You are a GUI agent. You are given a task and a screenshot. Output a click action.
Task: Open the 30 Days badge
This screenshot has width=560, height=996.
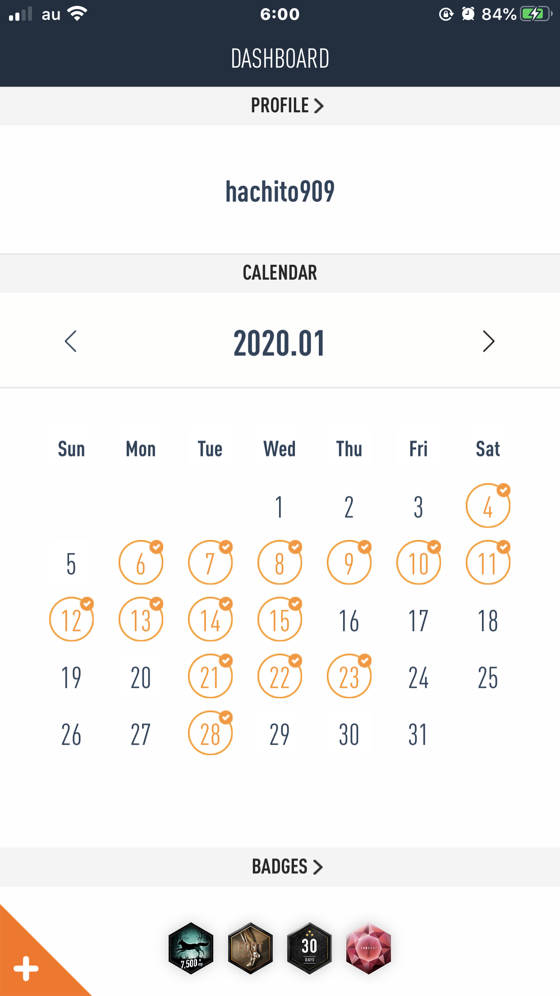click(309, 948)
